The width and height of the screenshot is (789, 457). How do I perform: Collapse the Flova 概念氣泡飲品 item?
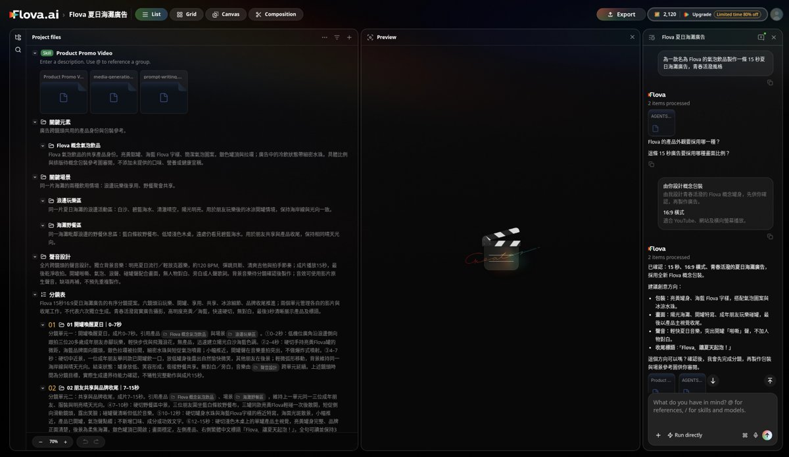tap(43, 145)
